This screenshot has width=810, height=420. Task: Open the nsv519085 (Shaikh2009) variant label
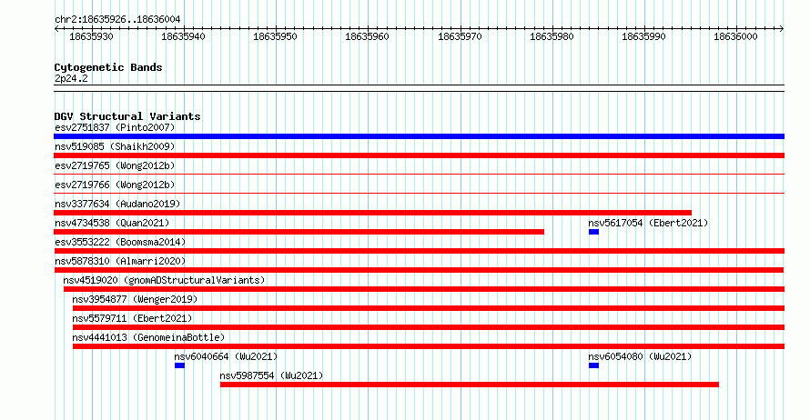[x=115, y=146]
